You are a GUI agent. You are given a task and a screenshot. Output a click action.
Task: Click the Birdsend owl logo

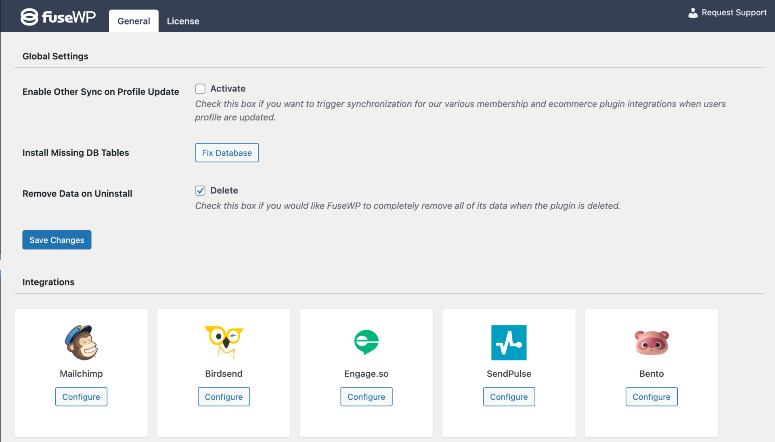tap(224, 342)
